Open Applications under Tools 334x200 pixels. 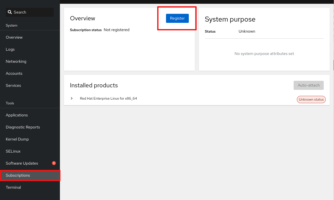[x=17, y=115]
